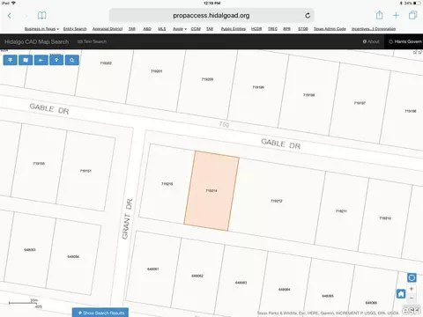Open the TREC bookmark

[272, 29]
